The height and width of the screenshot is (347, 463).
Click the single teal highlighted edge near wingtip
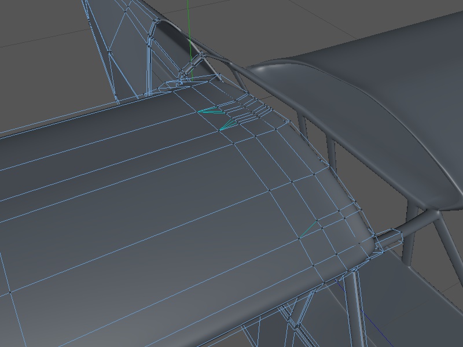pyautogui.click(x=308, y=229)
